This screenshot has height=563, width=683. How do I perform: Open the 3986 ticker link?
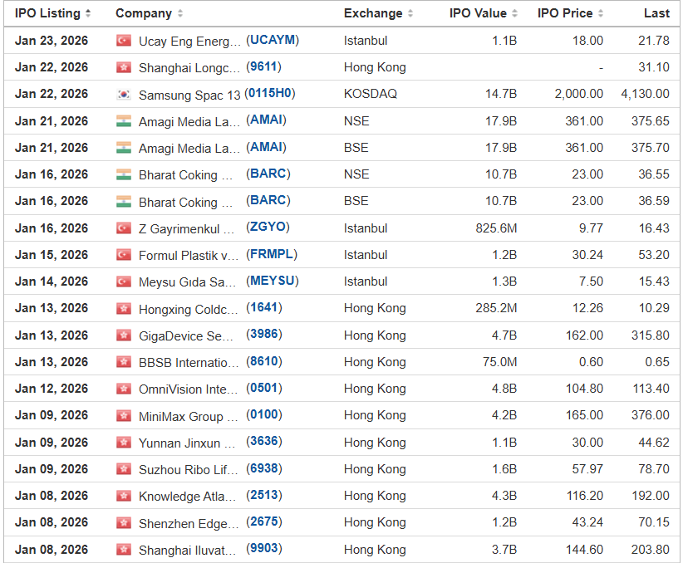coord(264,334)
